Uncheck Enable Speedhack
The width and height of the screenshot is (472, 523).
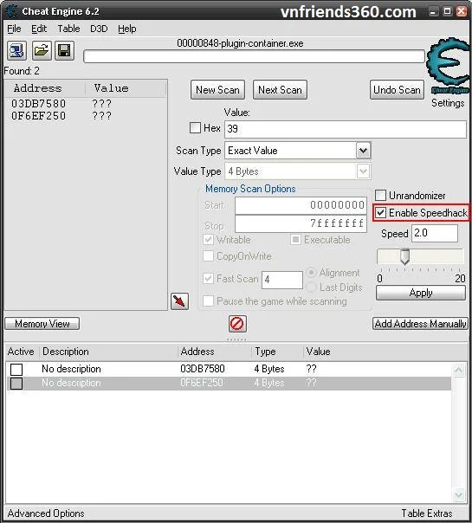click(380, 212)
